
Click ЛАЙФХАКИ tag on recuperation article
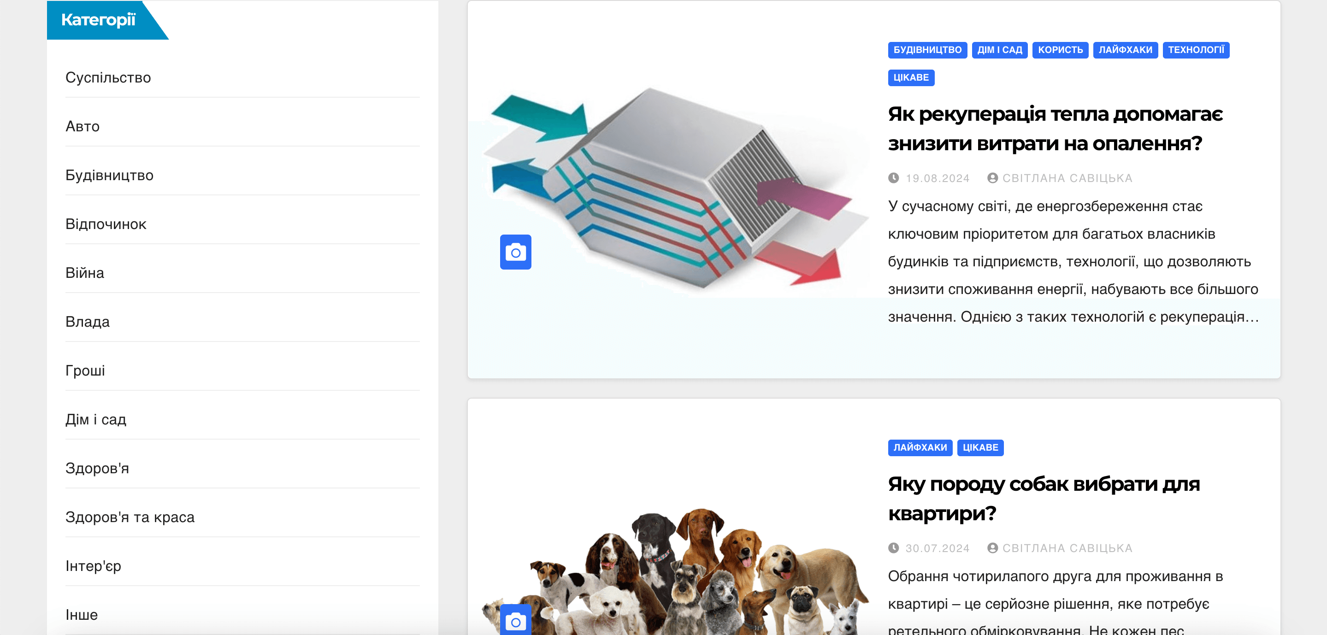point(1125,50)
